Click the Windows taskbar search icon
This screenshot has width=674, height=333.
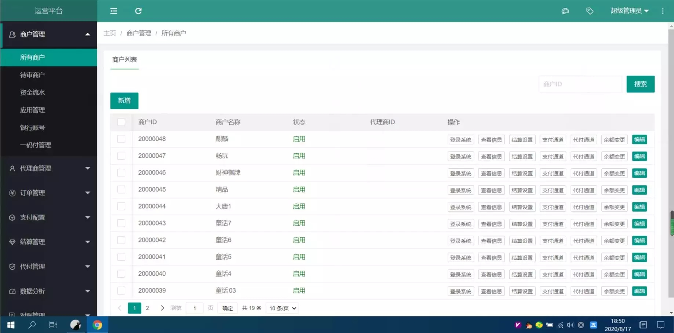(32, 325)
